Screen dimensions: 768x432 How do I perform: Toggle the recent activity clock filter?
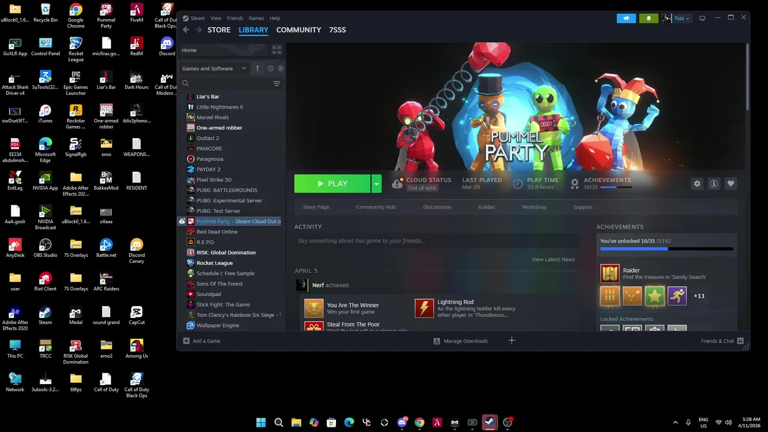point(271,68)
